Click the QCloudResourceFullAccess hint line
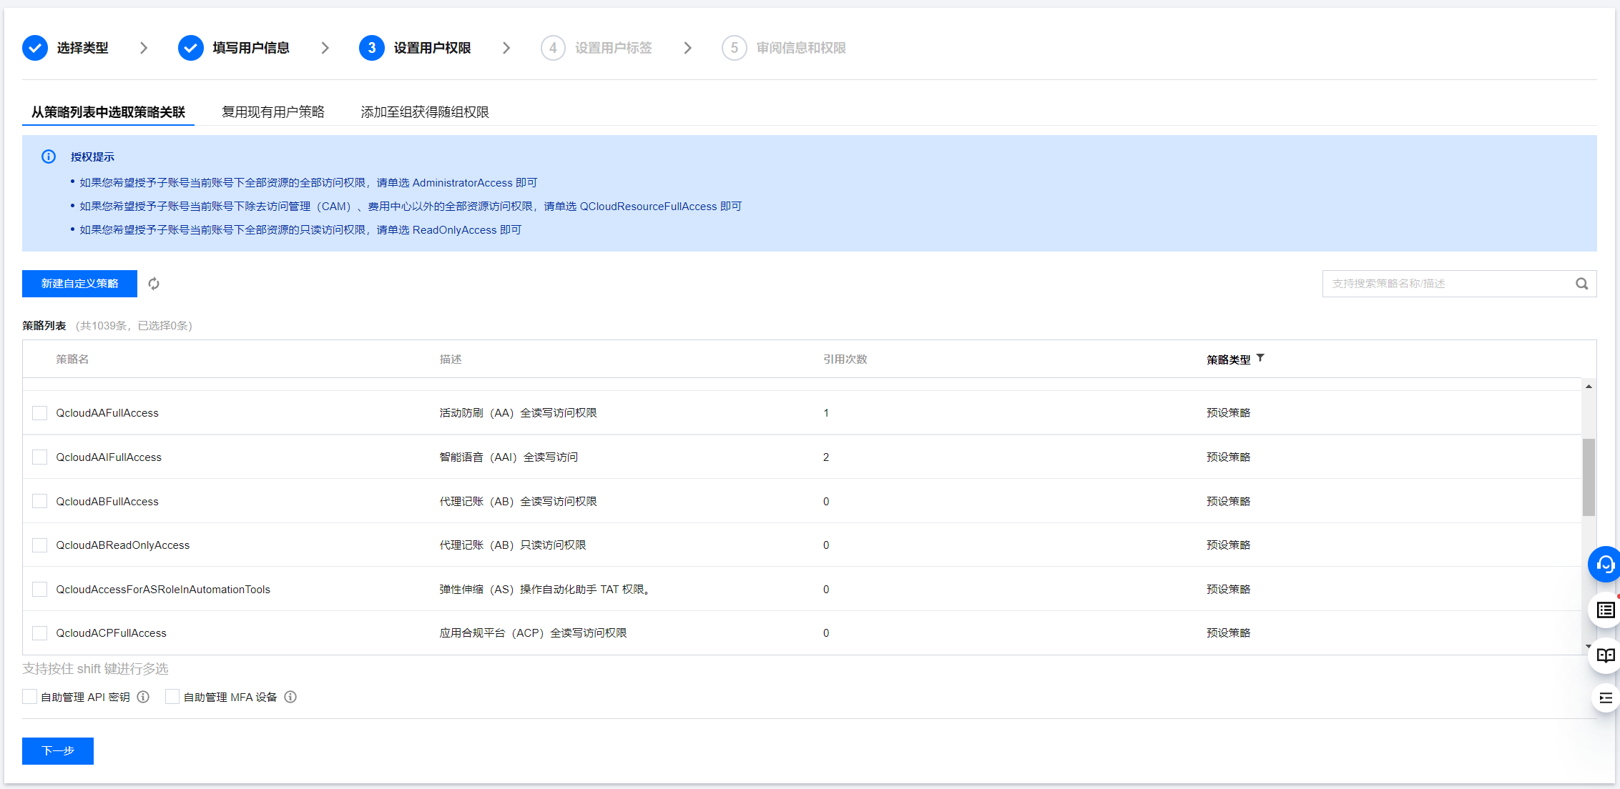1620x789 pixels. coord(411,207)
